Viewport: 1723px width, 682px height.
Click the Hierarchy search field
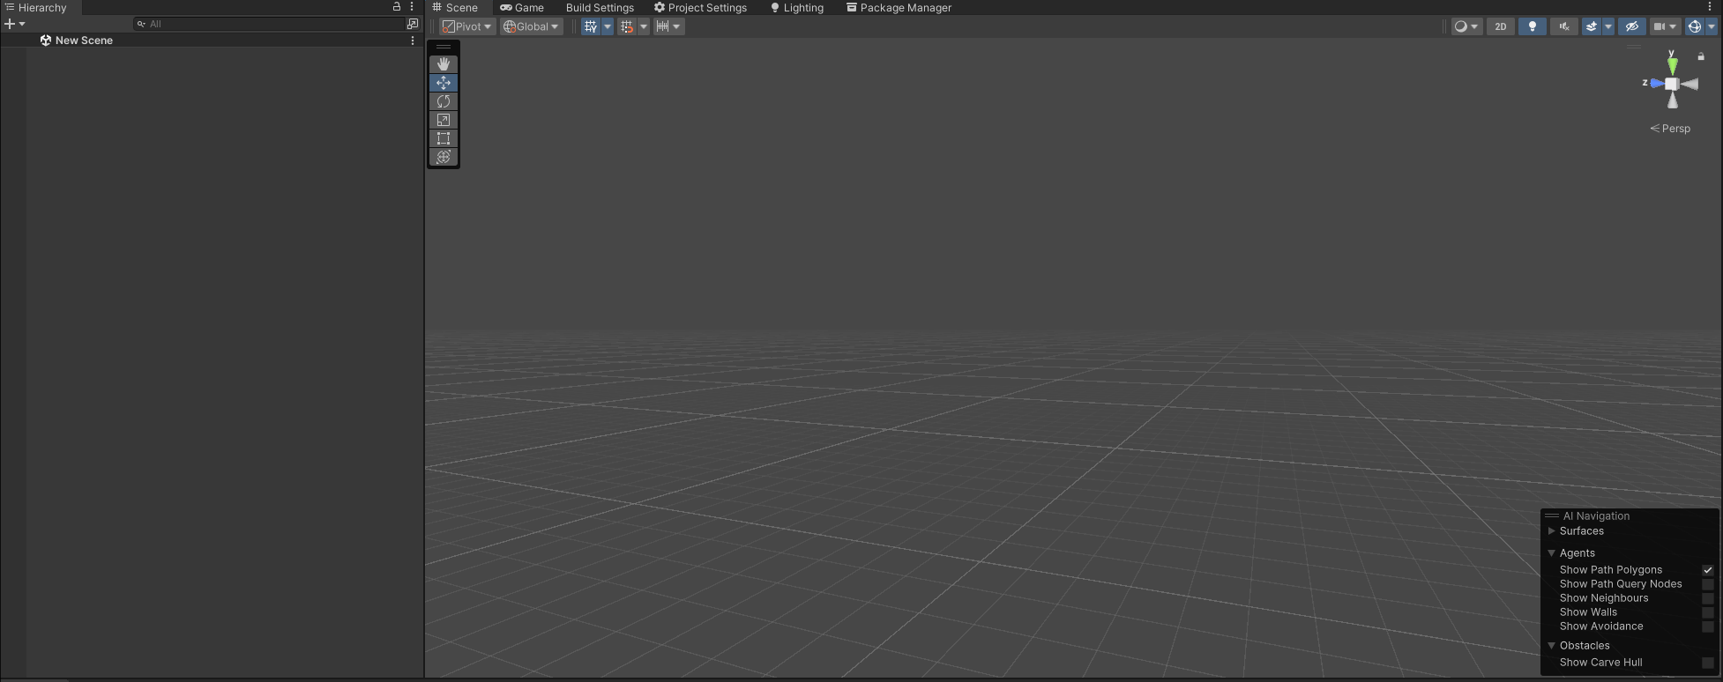(273, 24)
